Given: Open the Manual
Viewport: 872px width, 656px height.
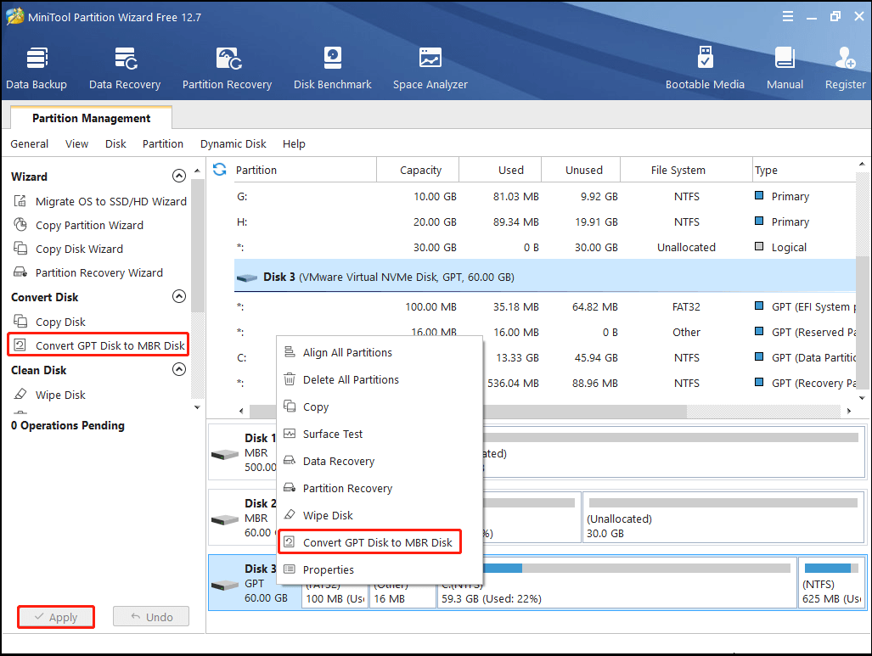Looking at the screenshot, I should tap(785, 69).
